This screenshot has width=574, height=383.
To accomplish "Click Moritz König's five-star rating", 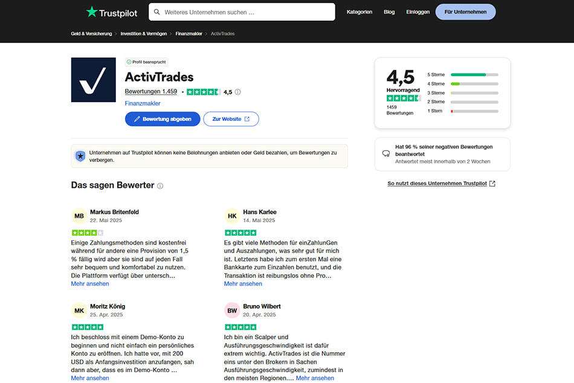I will [88, 327].
